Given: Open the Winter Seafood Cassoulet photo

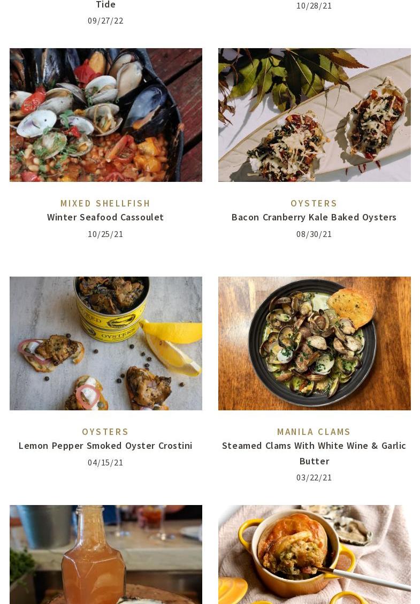Looking at the screenshot, I should [105, 115].
